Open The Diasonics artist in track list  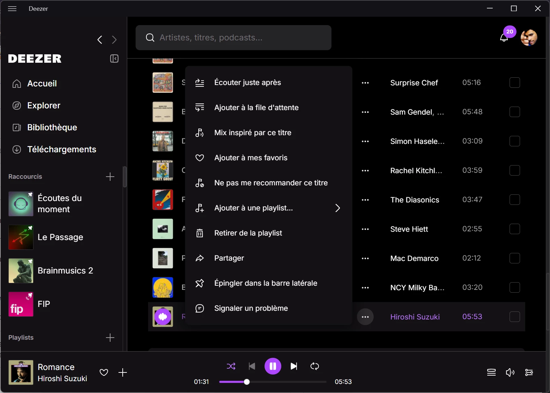(x=415, y=200)
